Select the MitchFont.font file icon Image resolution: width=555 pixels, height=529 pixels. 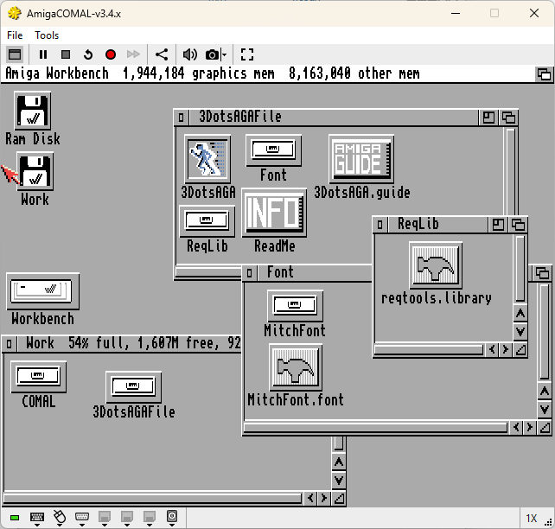point(296,376)
